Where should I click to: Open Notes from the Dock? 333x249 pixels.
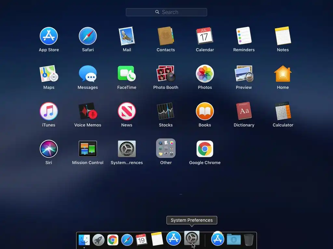[157, 239]
